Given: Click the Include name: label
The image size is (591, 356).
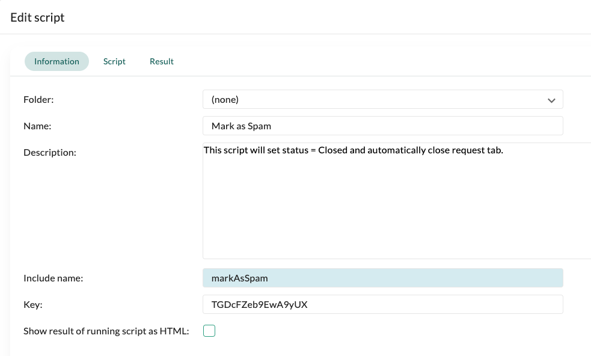Looking at the screenshot, I should (x=53, y=278).
